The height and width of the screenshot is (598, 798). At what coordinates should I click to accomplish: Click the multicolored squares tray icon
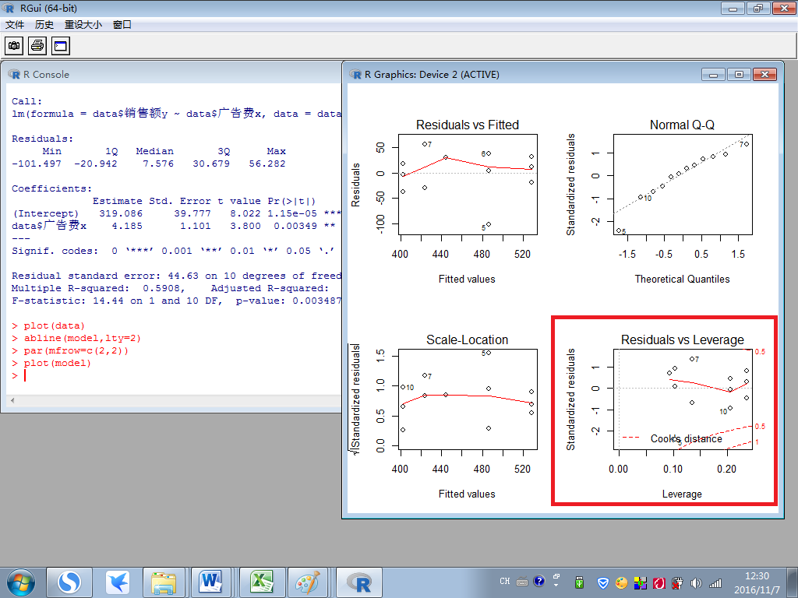(641, 582)
